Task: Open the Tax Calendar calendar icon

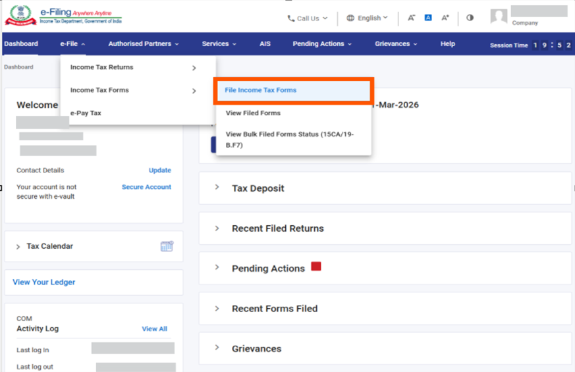Action: (167, 246)
